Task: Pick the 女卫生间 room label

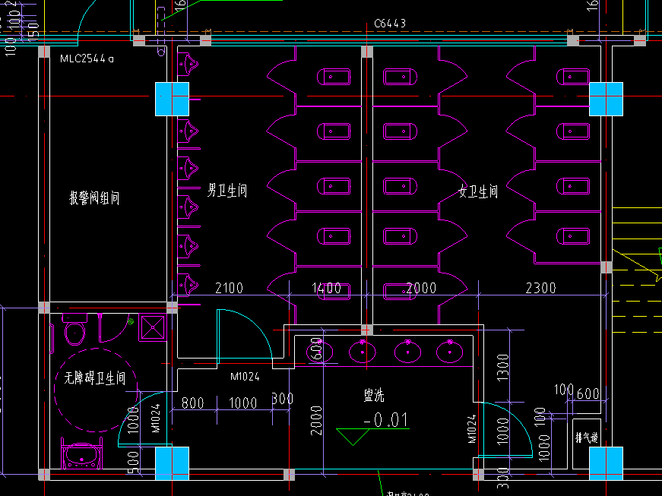Action: pyautogui.click(x=478, y=191)
